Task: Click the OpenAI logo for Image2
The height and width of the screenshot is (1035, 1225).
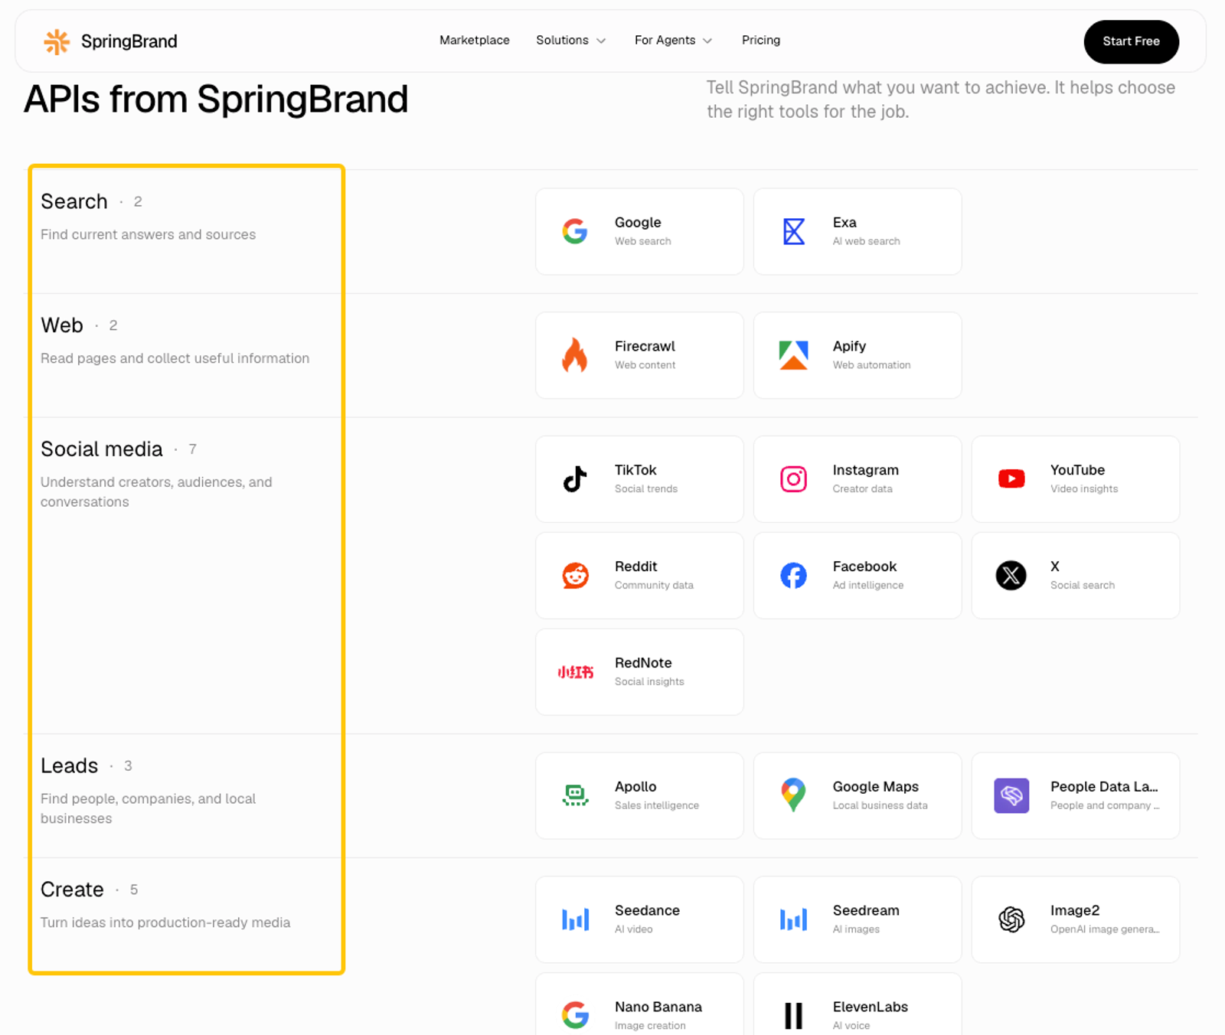Action: [1011, 919]
